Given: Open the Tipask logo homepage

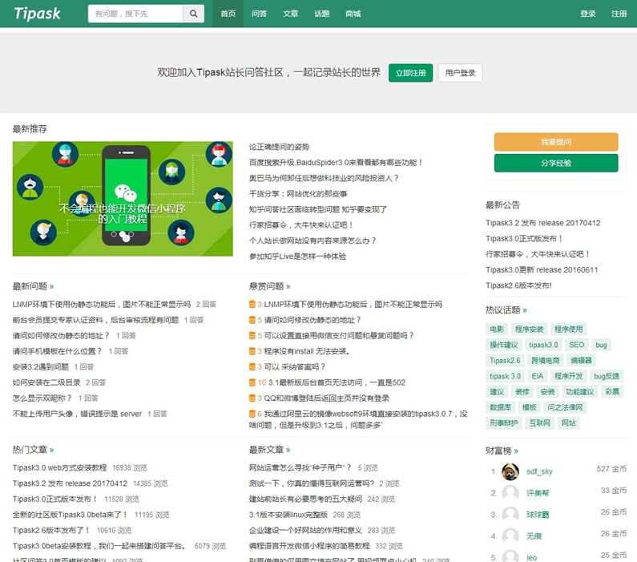Looking at the screenshot, I should pyautogui.click(x=38, y=14).
